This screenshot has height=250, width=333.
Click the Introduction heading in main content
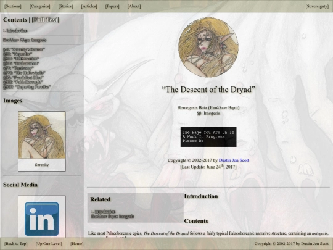(x=201, y=196)
